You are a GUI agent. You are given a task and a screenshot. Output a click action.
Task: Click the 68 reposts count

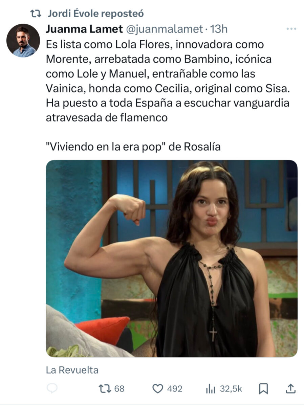119,389
